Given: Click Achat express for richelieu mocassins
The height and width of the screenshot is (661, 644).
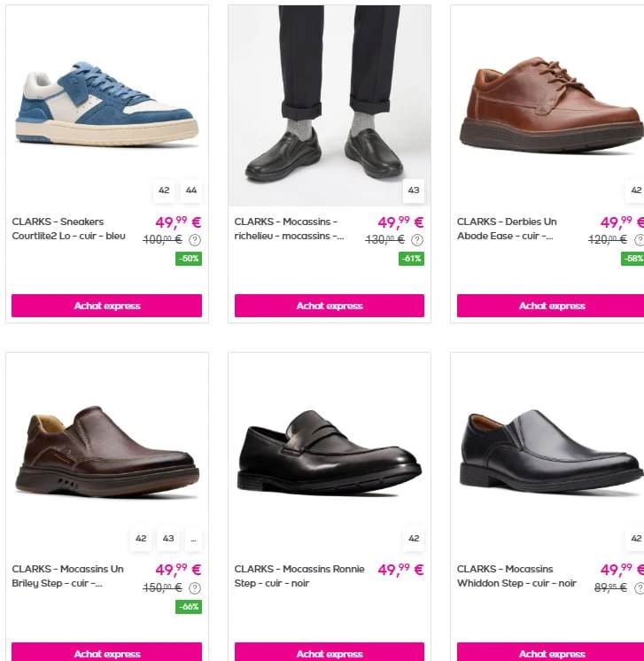Looking at the screenshot, I should coord(330,306).
